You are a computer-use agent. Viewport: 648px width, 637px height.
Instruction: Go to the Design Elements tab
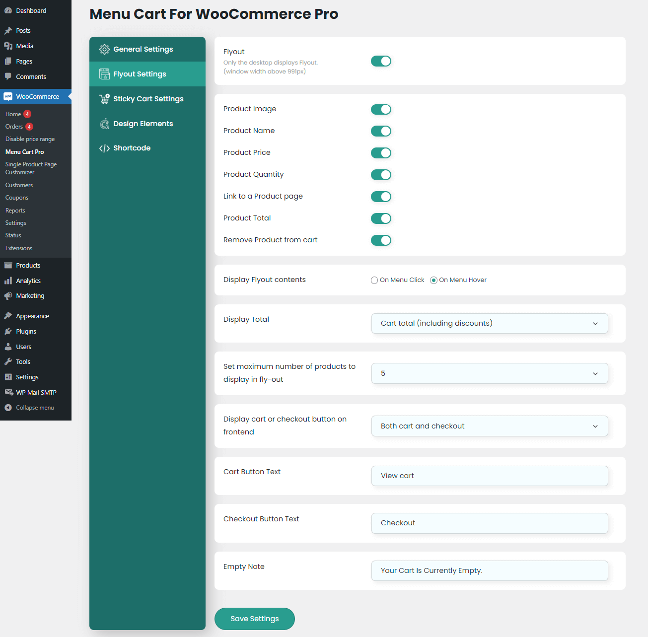147,124
